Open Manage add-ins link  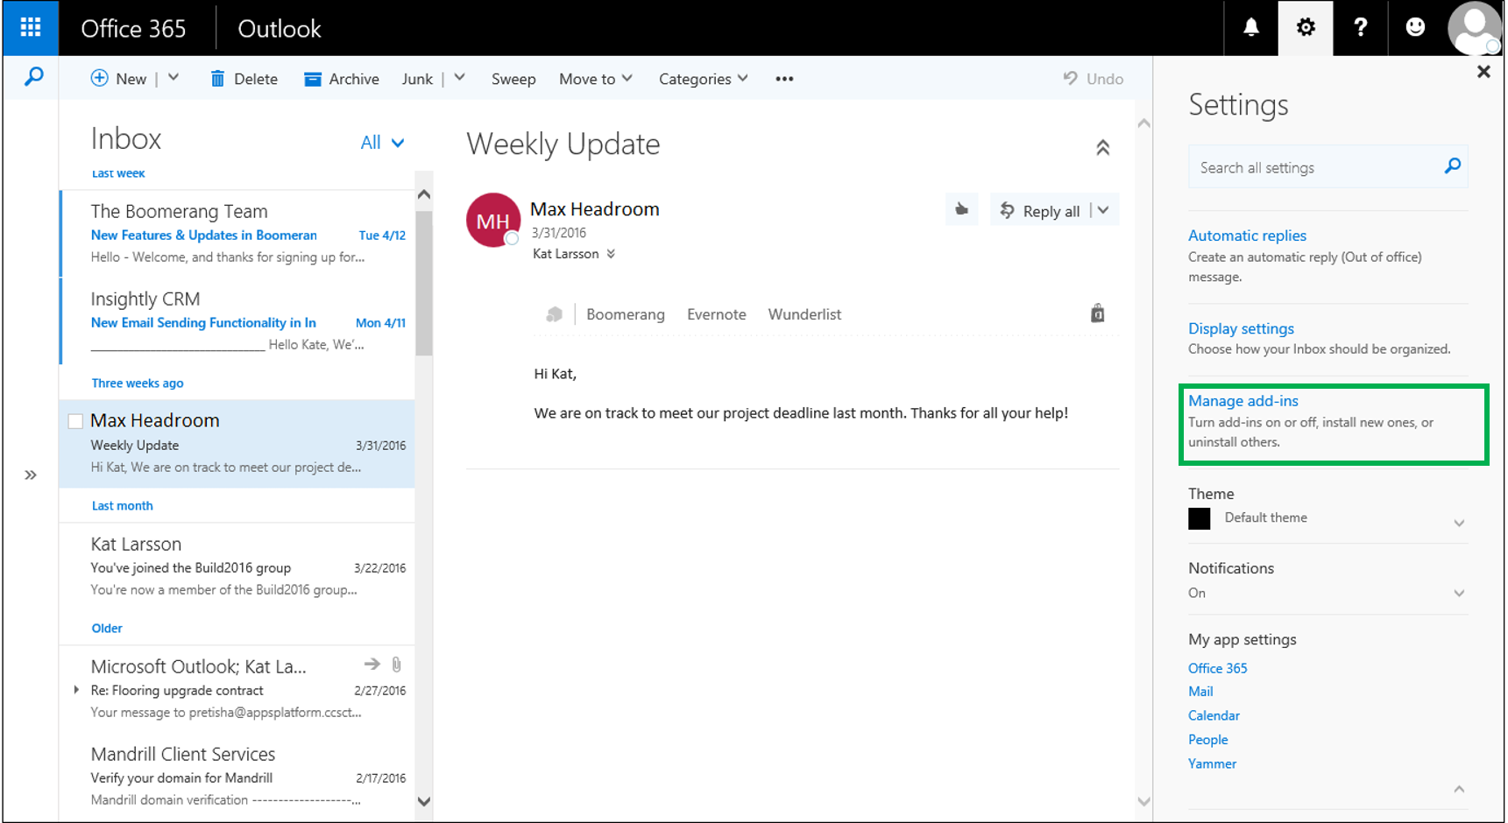[1243, 401]
